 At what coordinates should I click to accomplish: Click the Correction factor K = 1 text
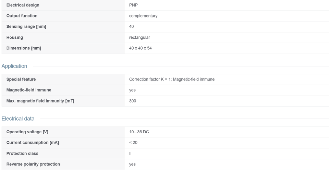click(150, 79)
